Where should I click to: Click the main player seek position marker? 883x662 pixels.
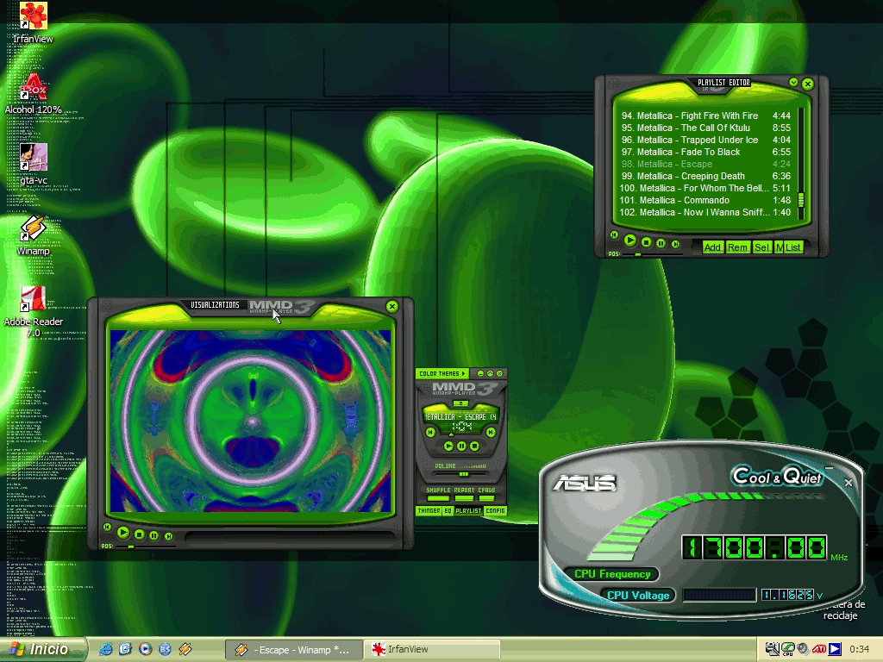click(x=451, y=434)
